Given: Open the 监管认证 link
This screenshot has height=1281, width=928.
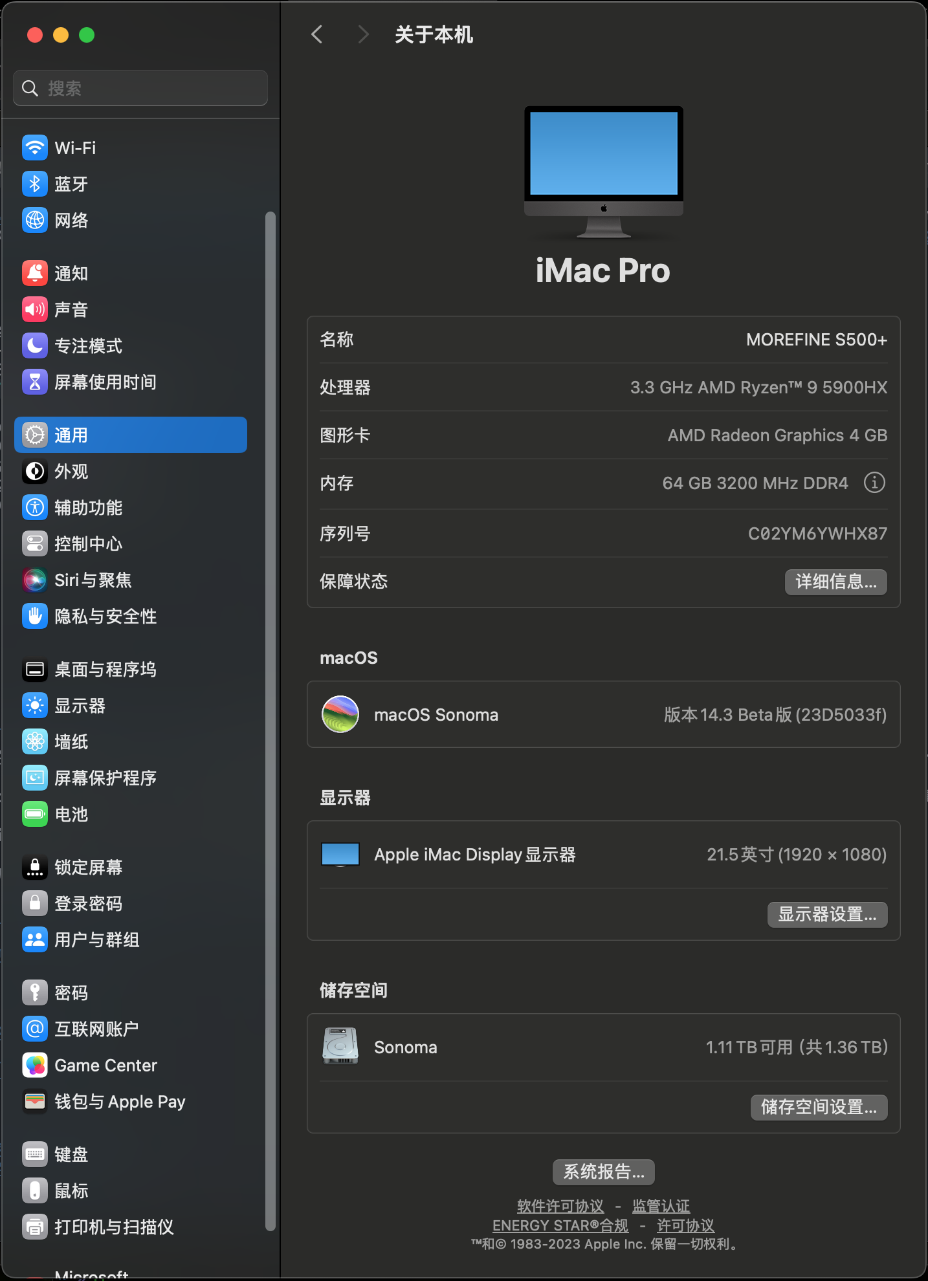Looking at the screenshot, I should coord(661,1206).
